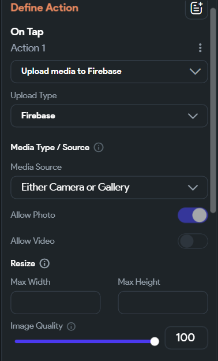
Task: Focus the Max Height input box
Action: coord(163,303)
